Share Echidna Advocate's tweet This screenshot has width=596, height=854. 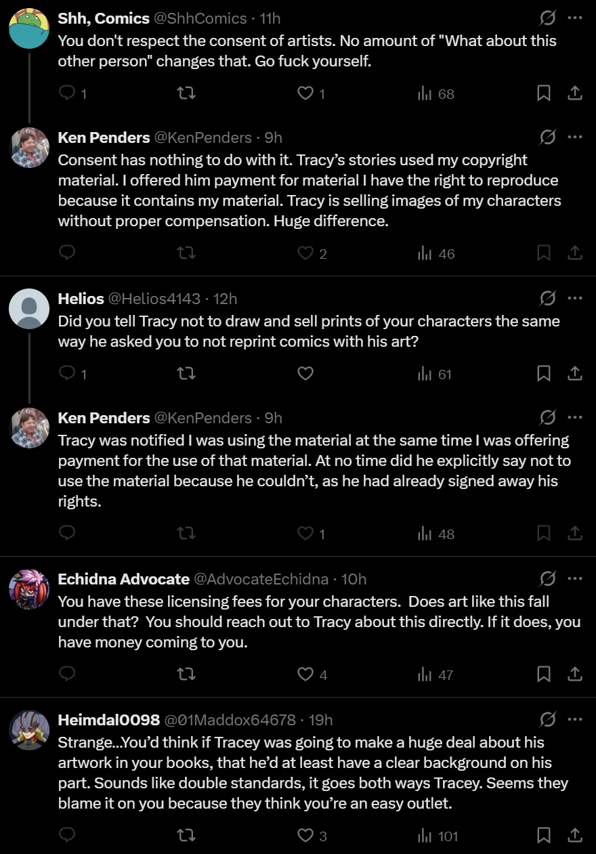pyautogui.click(x=574, y=675)
